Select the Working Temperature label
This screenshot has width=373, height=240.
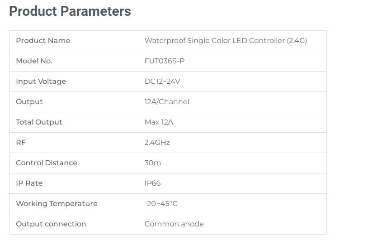pos(57,204)
